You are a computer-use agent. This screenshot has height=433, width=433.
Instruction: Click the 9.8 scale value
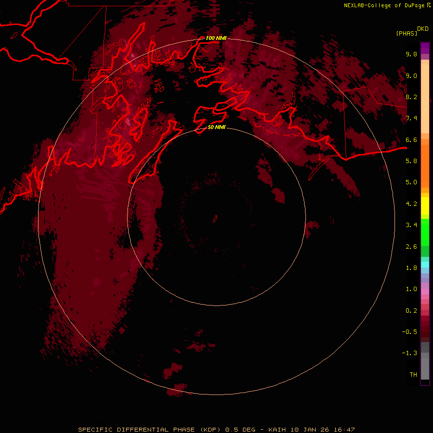click(x=411, y=54)
